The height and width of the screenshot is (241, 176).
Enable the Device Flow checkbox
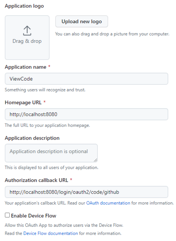pos(7,215)
